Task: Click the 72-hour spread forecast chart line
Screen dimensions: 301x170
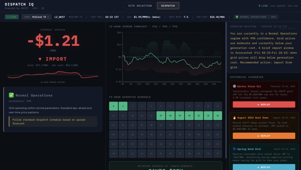Action: click(x=172, y=61)
